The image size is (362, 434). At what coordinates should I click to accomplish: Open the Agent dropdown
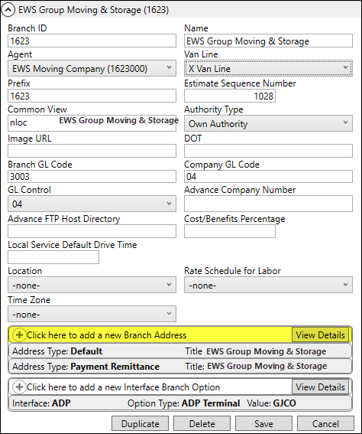tap(92, 68)
